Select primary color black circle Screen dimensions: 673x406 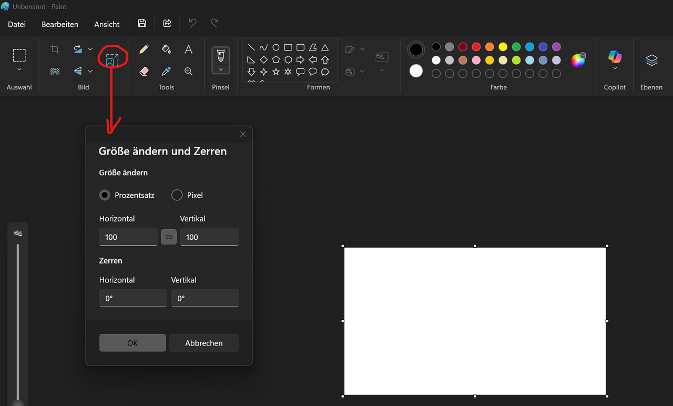pos(416,50)
